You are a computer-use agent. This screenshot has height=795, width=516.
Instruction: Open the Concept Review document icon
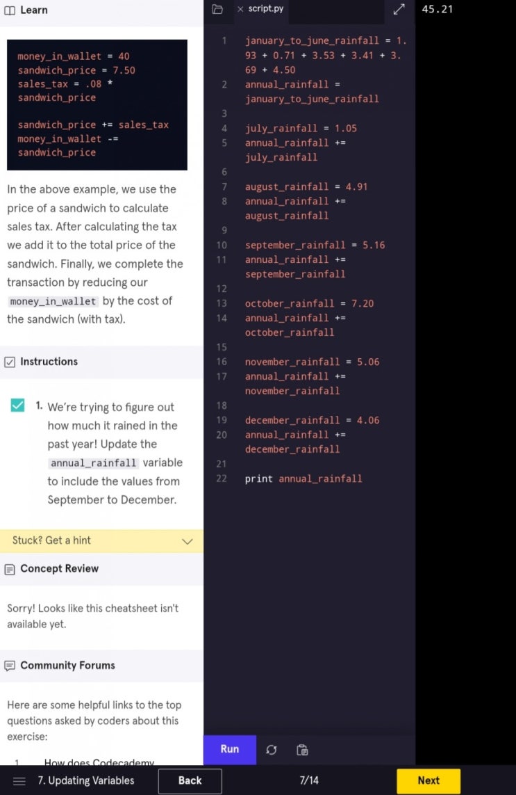[x=11, y=568]
